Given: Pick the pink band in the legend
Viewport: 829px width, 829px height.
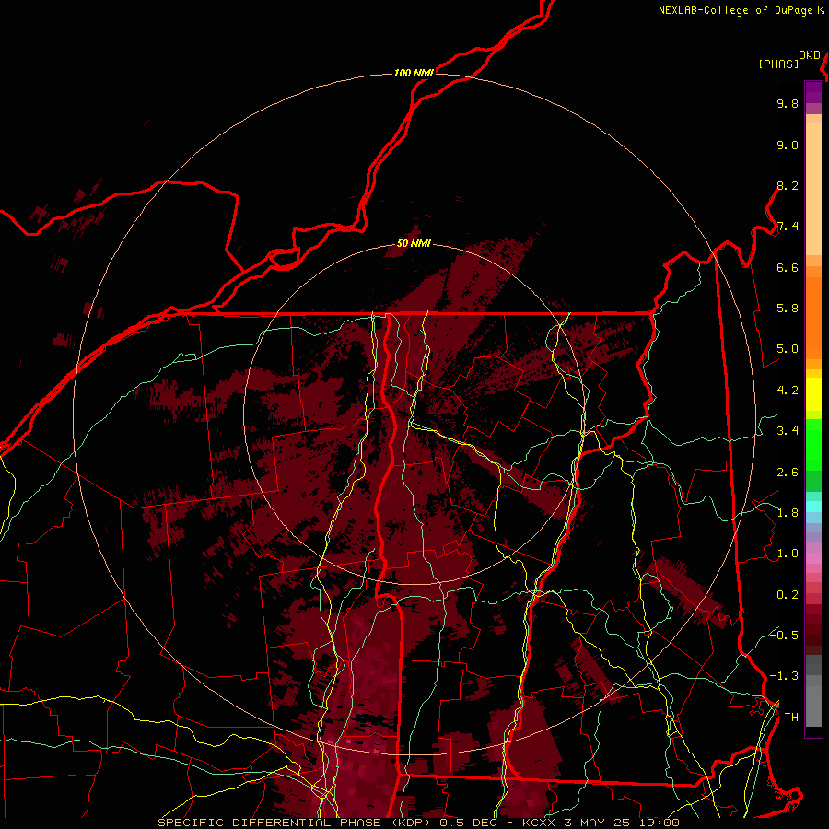Looking at the screenshot, I should [813, 558].
